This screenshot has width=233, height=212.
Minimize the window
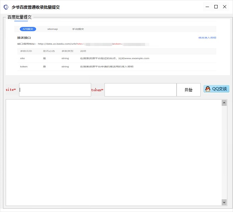(207, 7)
